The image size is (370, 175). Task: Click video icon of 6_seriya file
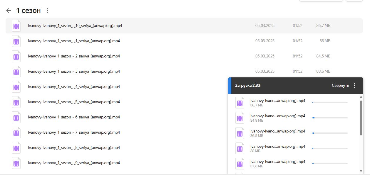(16, 117)
